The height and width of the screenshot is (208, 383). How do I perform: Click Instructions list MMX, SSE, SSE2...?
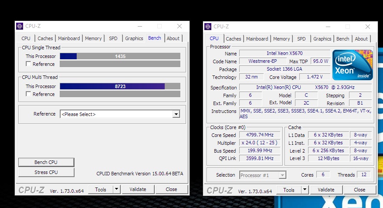305,114
